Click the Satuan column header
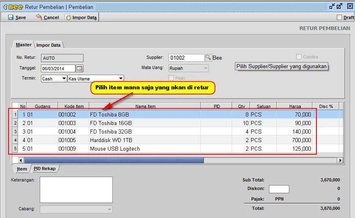The height and width of the screenshot is (218, 355). (263, 106)
